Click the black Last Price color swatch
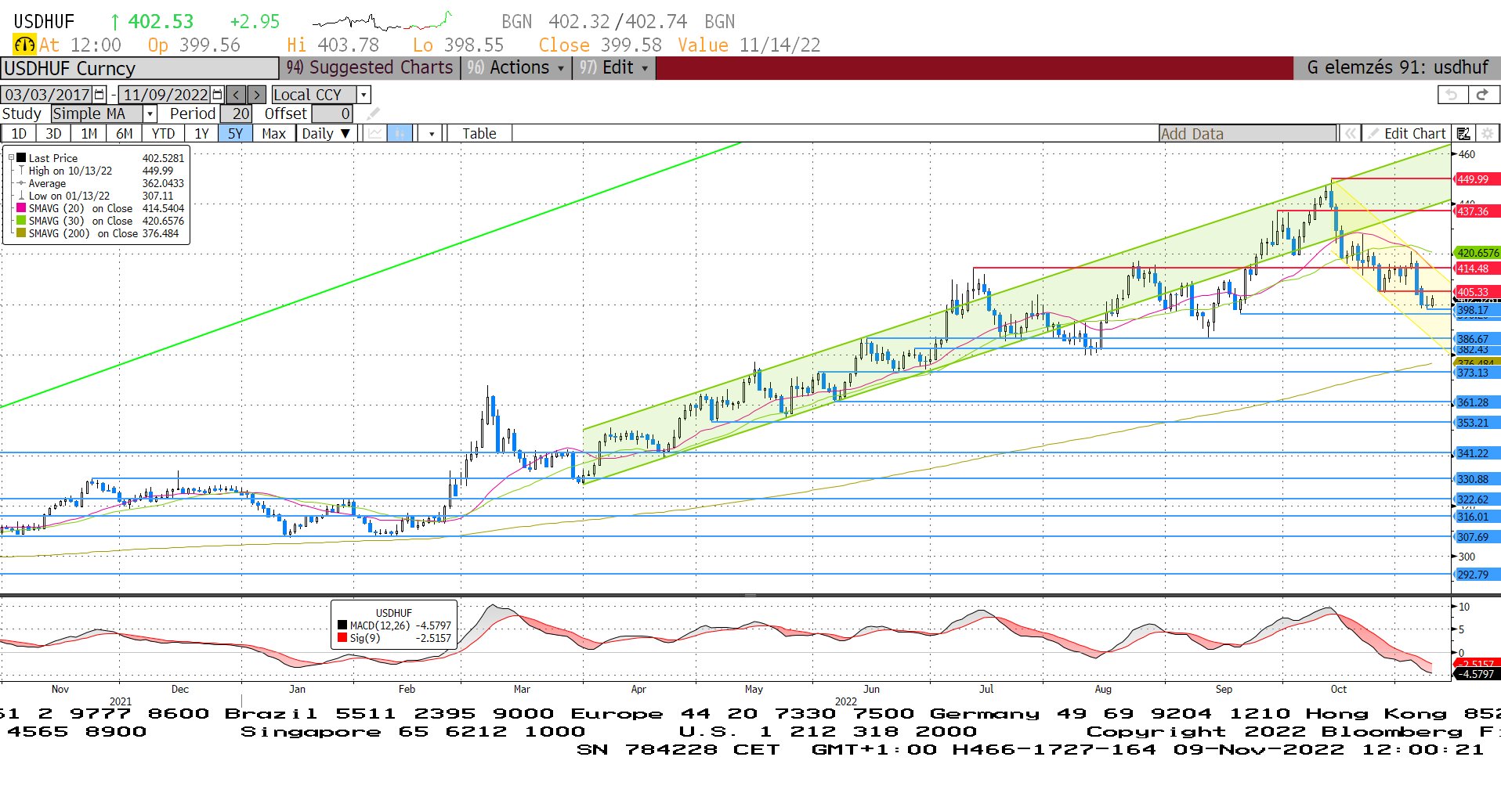Viewport: 1501px width, 793px height. pos(22,158)
